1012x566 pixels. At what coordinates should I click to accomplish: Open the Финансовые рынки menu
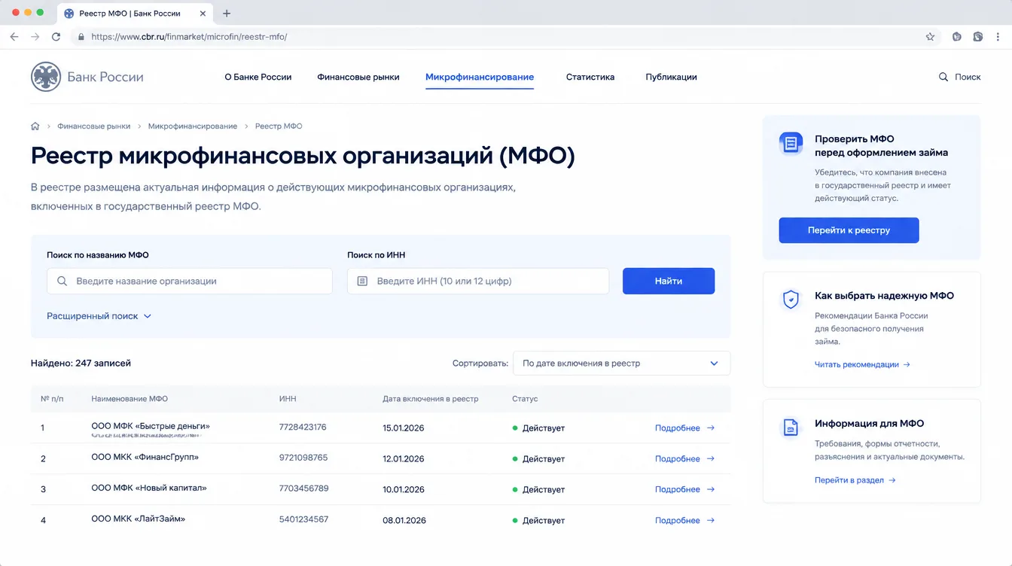(358, 77)
